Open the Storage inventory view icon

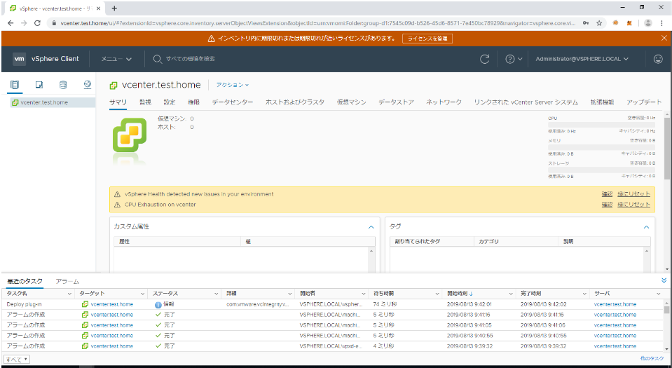(x=63, y=85)
